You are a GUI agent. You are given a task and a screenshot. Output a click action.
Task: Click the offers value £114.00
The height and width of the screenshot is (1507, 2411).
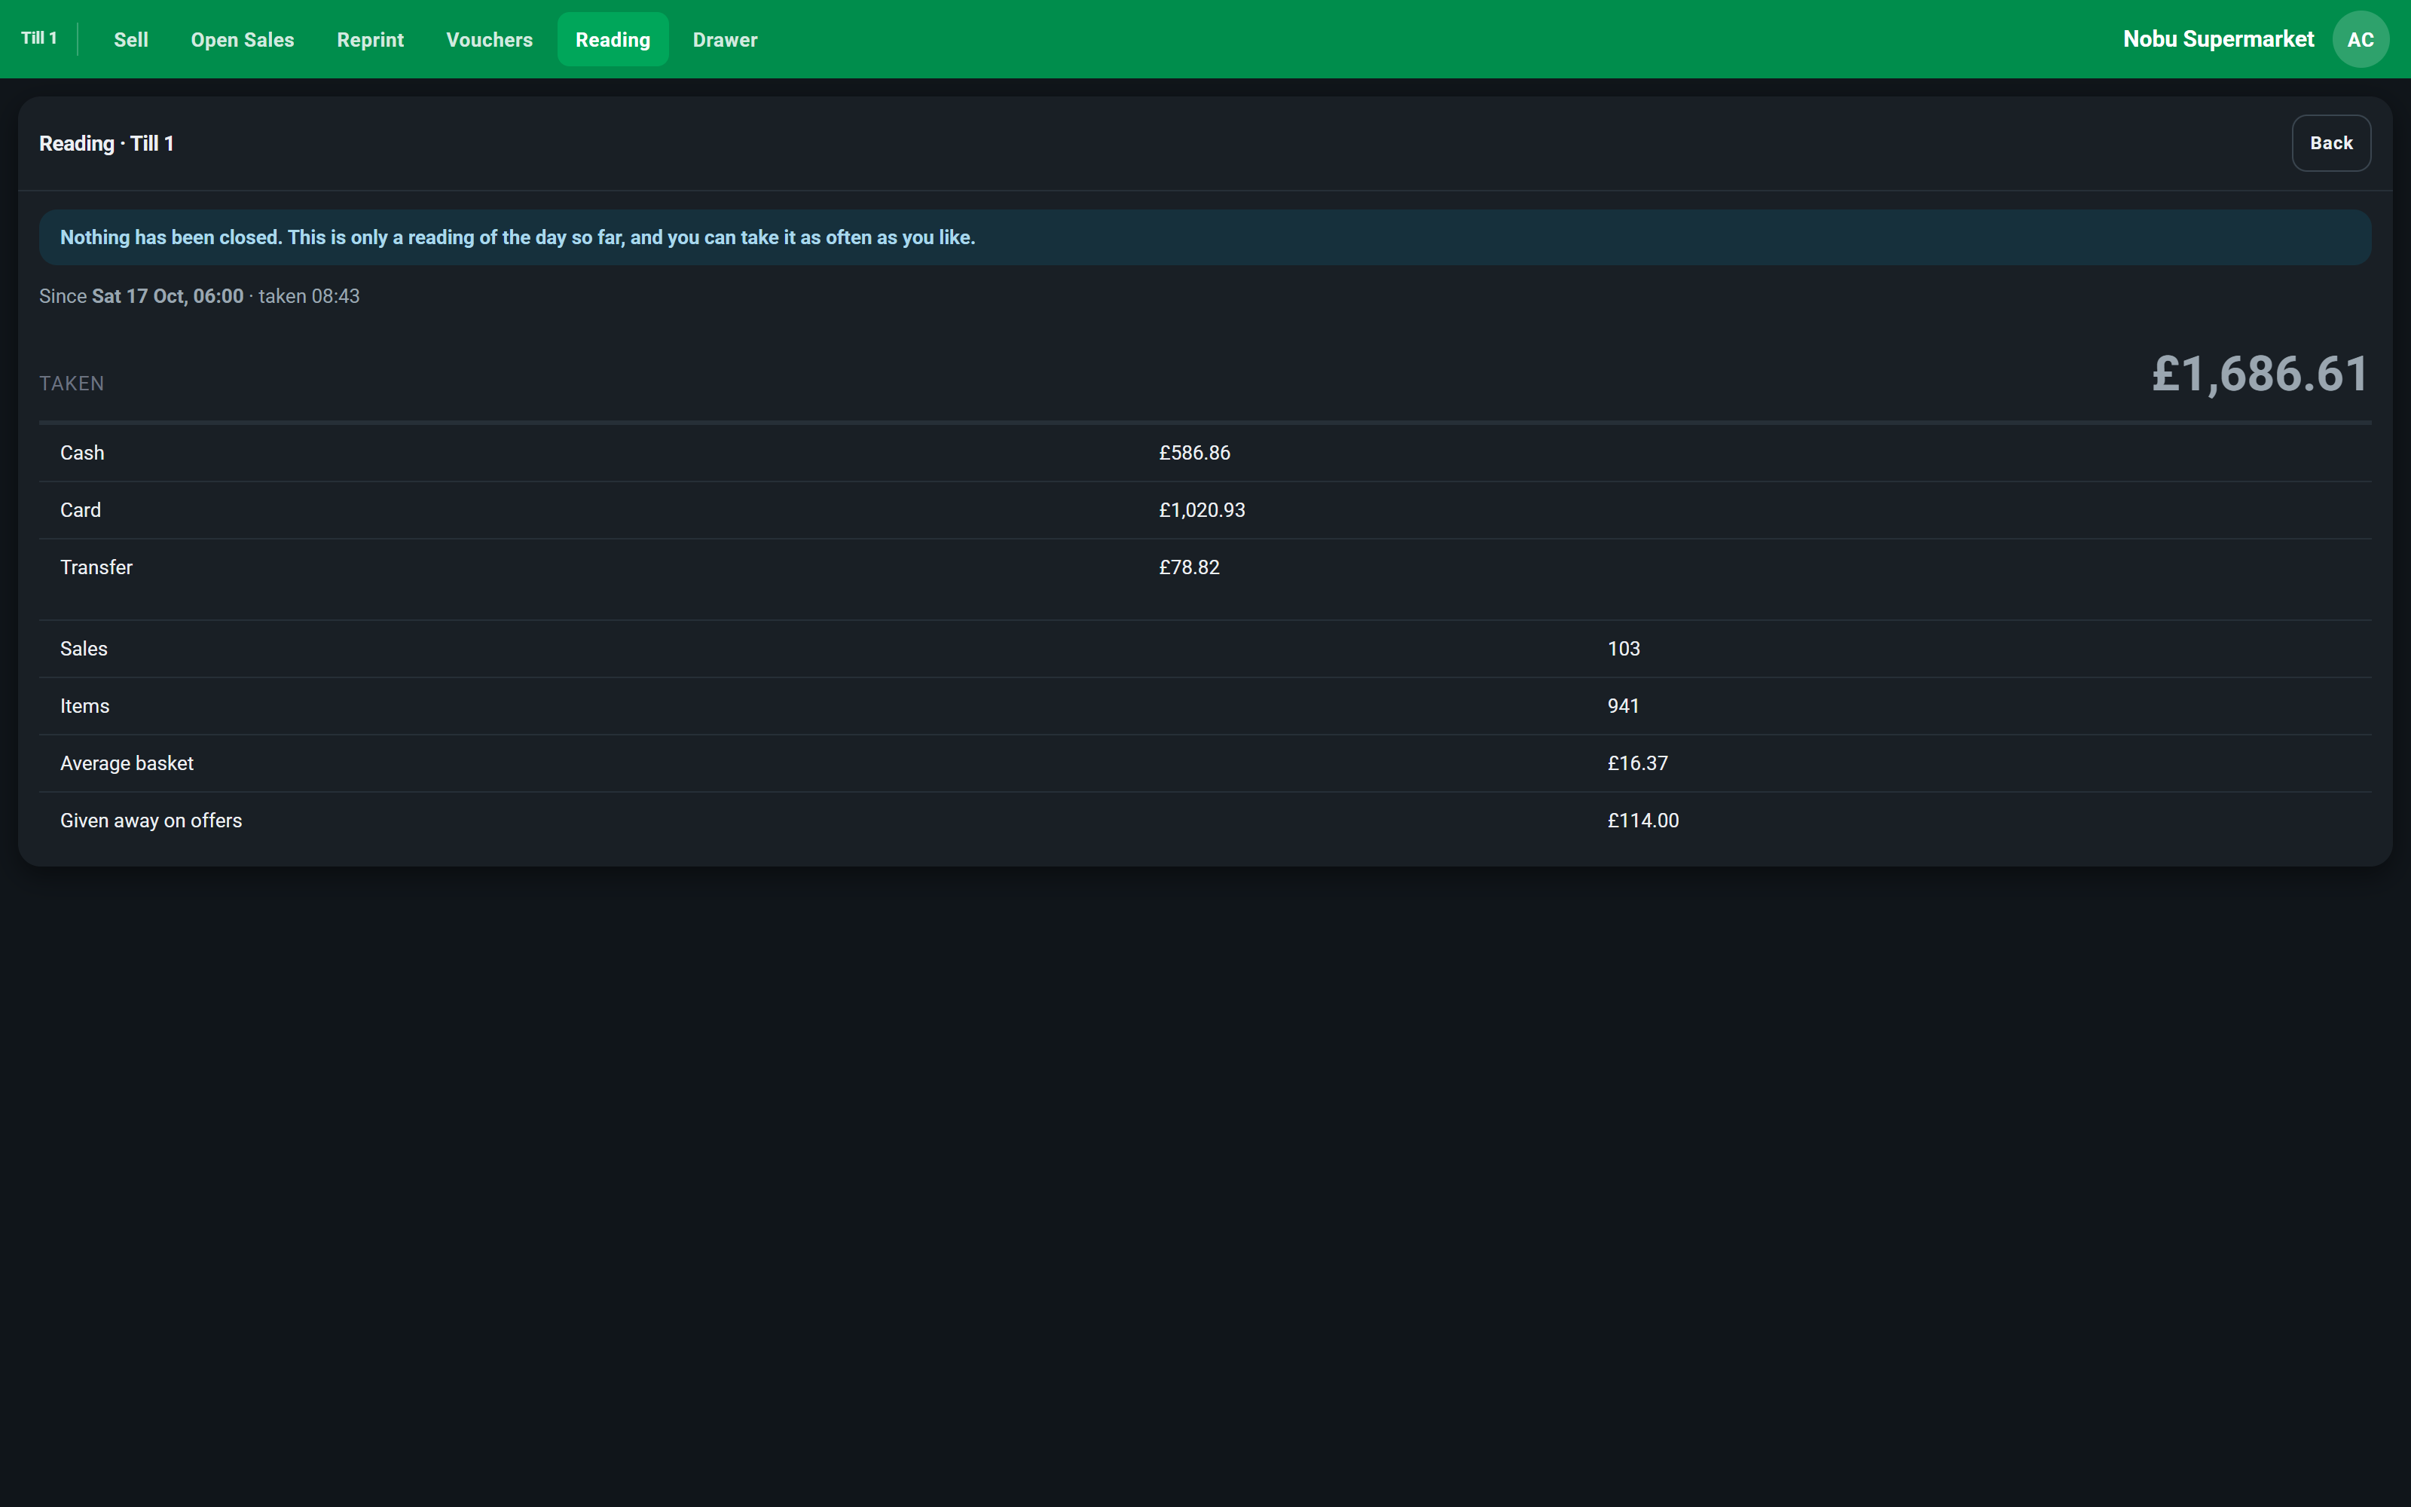click(x=1642, y=821)
